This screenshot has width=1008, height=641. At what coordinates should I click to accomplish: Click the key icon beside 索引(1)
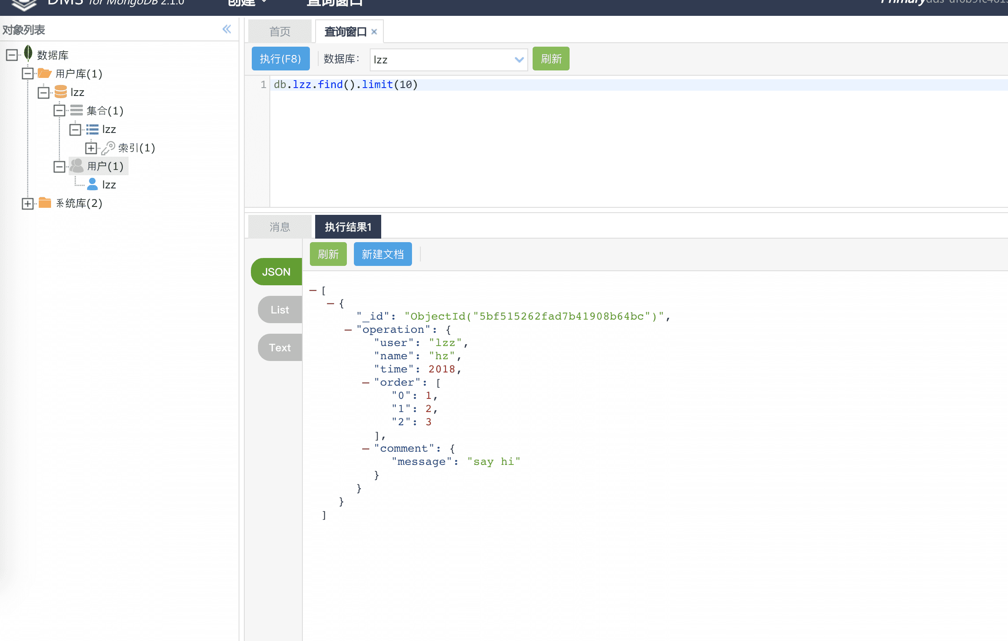click(x=108, y=148)
